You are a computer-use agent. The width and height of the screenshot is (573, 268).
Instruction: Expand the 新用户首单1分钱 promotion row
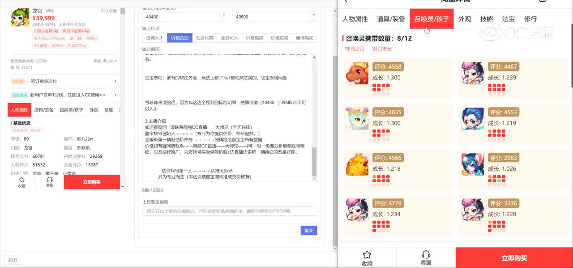pos(64,95)
